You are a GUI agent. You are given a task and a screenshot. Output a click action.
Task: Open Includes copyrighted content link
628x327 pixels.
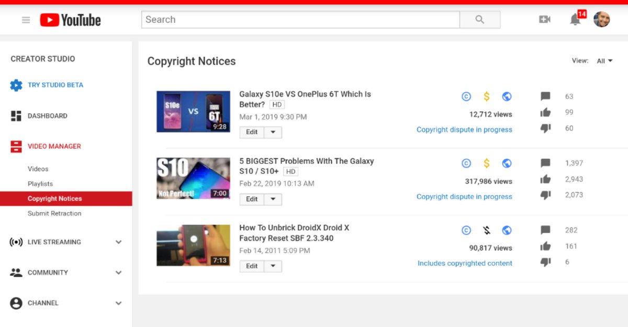point(465,263)
